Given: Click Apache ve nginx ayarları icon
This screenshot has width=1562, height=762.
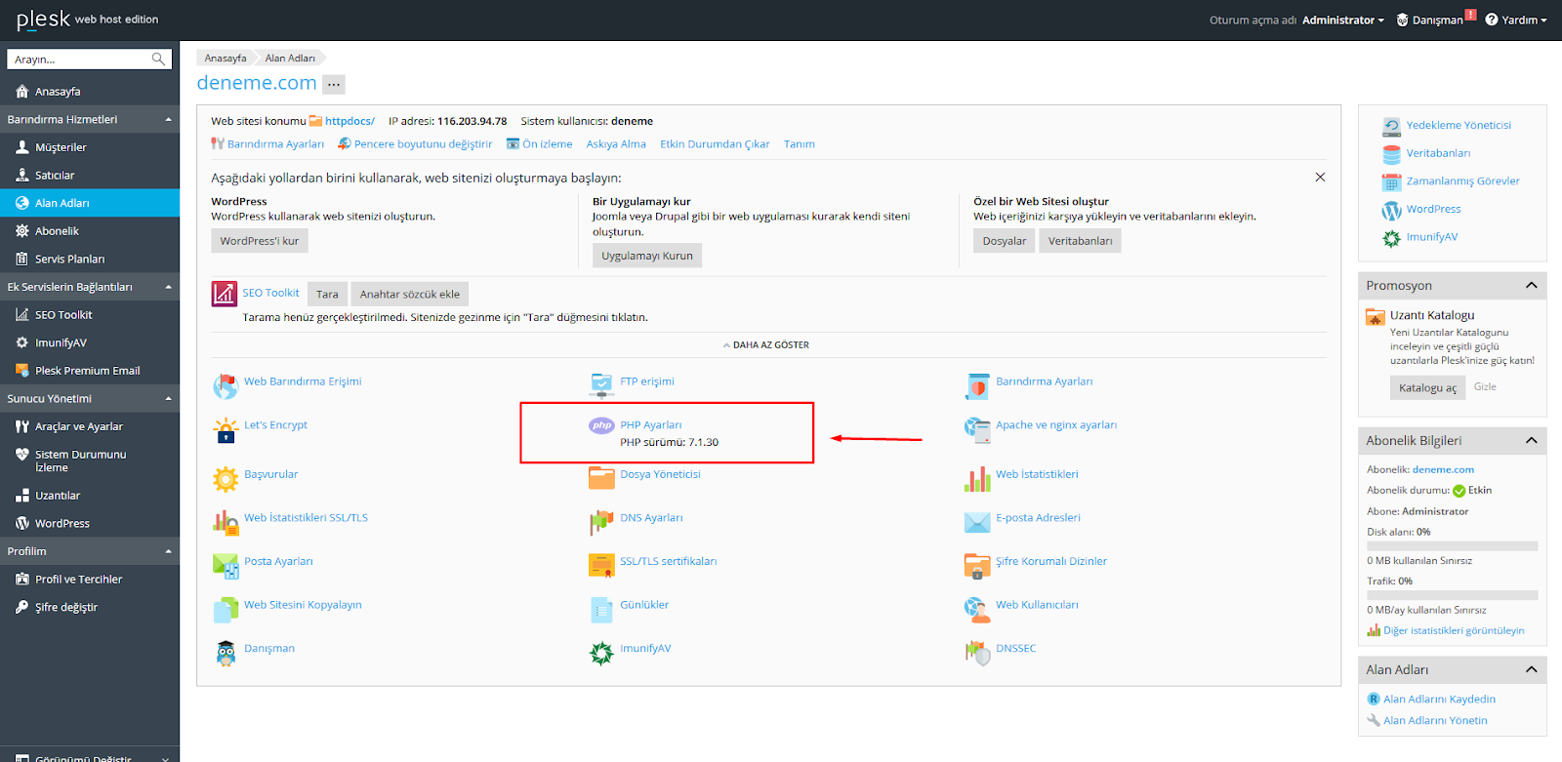Looking at the screenshot, I should (977, 429).
